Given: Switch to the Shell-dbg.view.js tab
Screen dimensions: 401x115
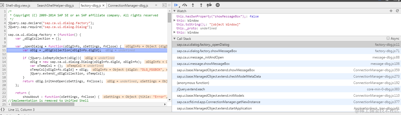Looking at the screenshot, I should (18, 5).
